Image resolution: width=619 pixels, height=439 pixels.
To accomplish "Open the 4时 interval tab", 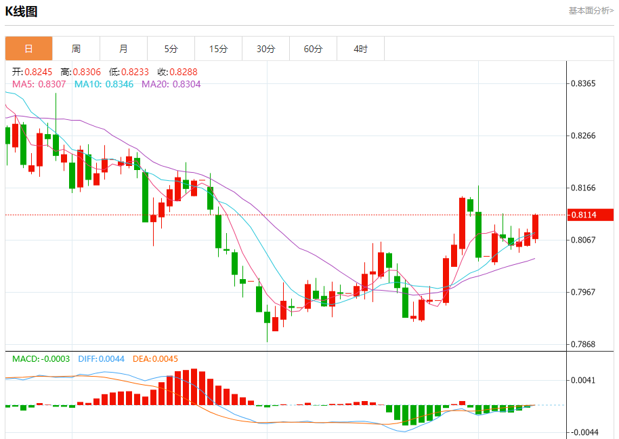I will point(360,49).
